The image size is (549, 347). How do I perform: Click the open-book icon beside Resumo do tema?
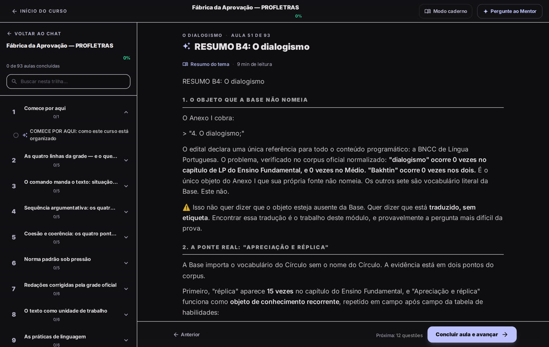click(x=185, y=64)
